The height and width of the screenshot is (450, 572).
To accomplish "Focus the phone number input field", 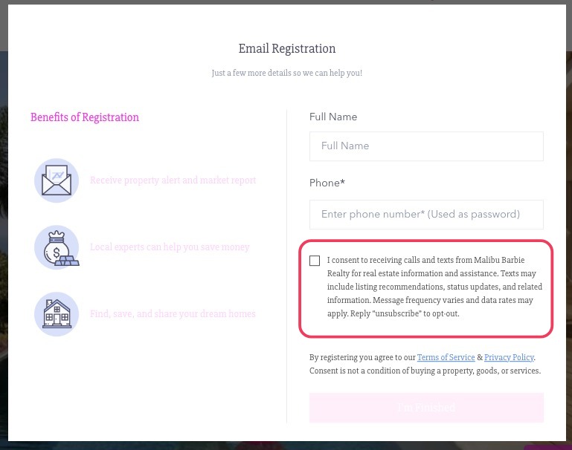I will [x=426, y=215].
